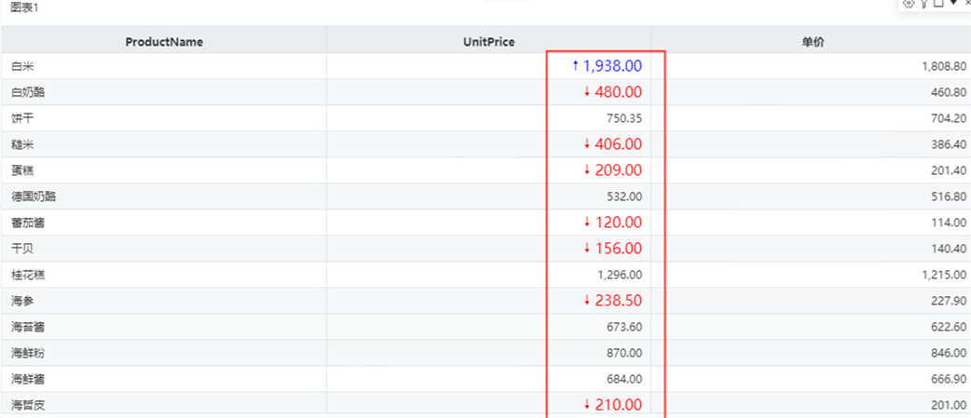
Task: Expand the chart toolbar dropdown arrow
Action: (953, 3)
